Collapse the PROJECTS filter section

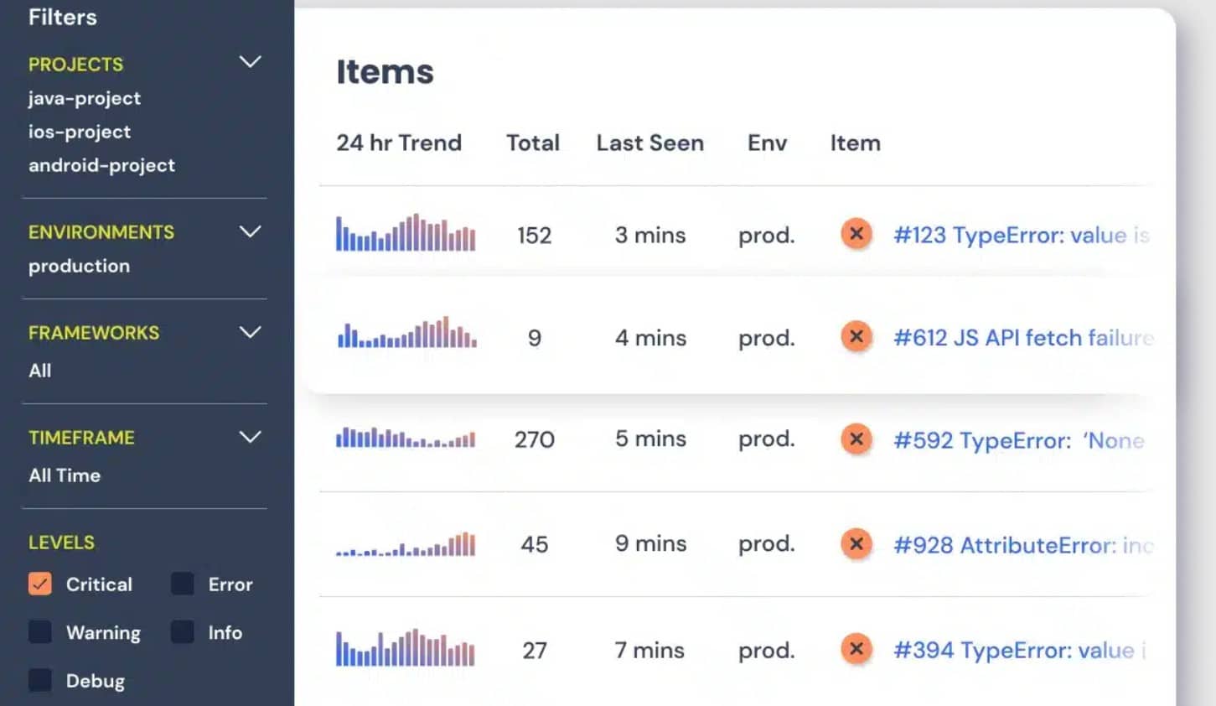tap(250, 62)
